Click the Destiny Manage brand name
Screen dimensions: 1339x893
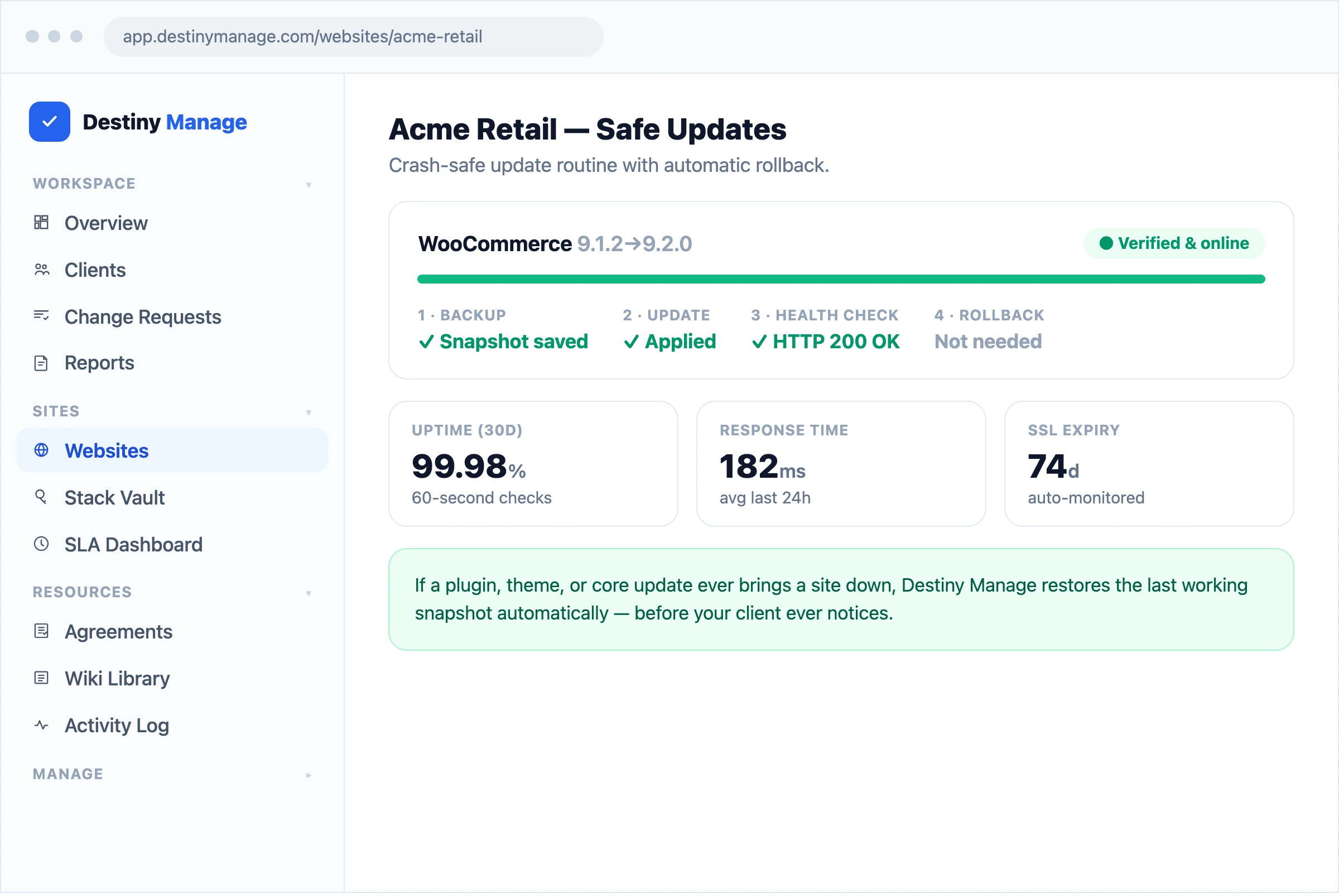(165, 122)
